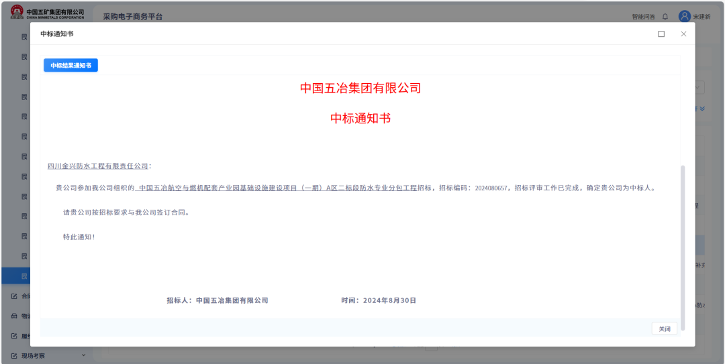Expand the 现场考察 sidebar menu
The width and height of the screenshot is (725, 364).
[x=84, y=355]
